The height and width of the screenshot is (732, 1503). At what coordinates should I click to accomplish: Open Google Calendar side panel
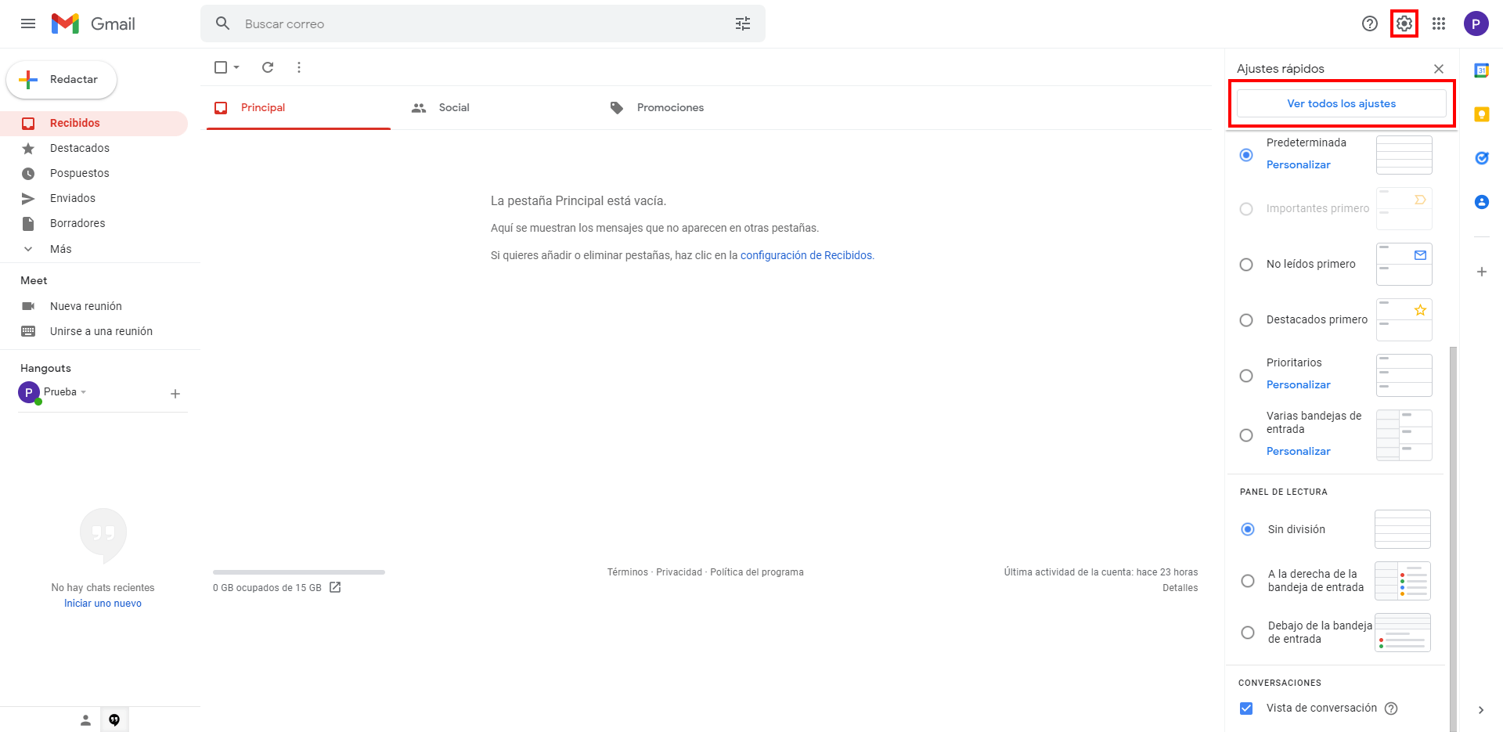pos(1482,70)
